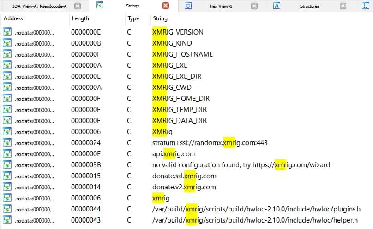Sort by Address column header
373x229 pixels.
(13, 19)
